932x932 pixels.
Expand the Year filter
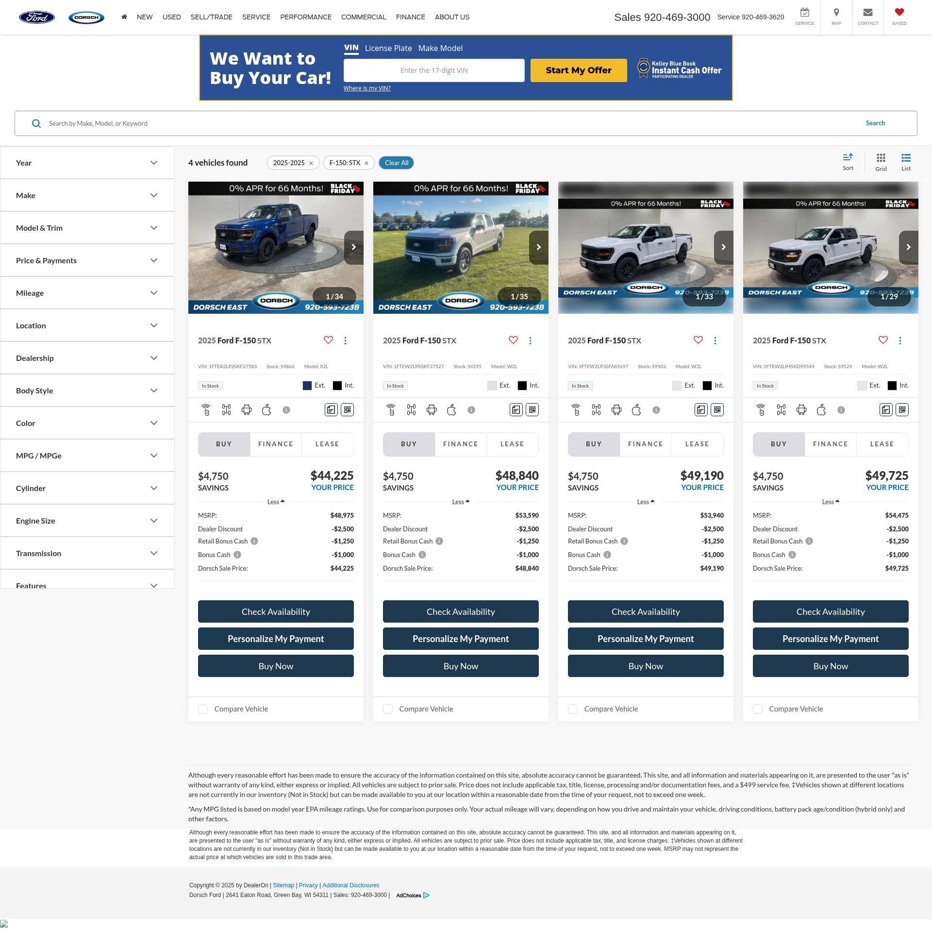coord(87,163)
